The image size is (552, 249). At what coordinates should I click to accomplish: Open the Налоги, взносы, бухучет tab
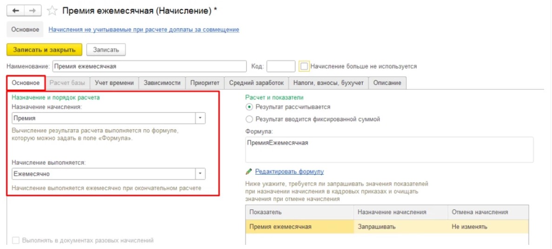328,83
